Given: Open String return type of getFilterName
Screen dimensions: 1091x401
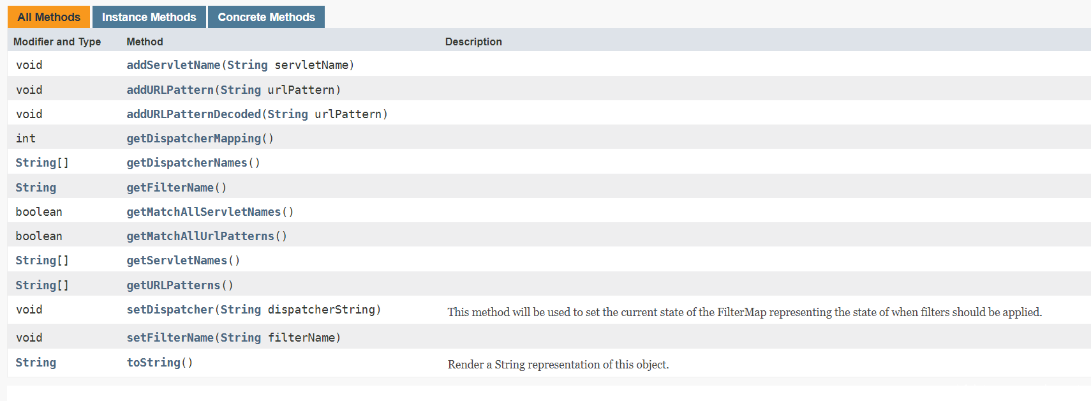Looking at the screenshot, I should (36, 188).
